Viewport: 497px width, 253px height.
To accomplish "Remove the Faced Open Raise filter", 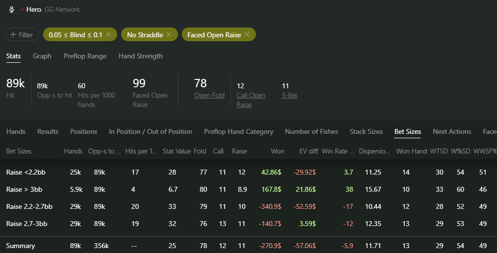I will point(247,34).
